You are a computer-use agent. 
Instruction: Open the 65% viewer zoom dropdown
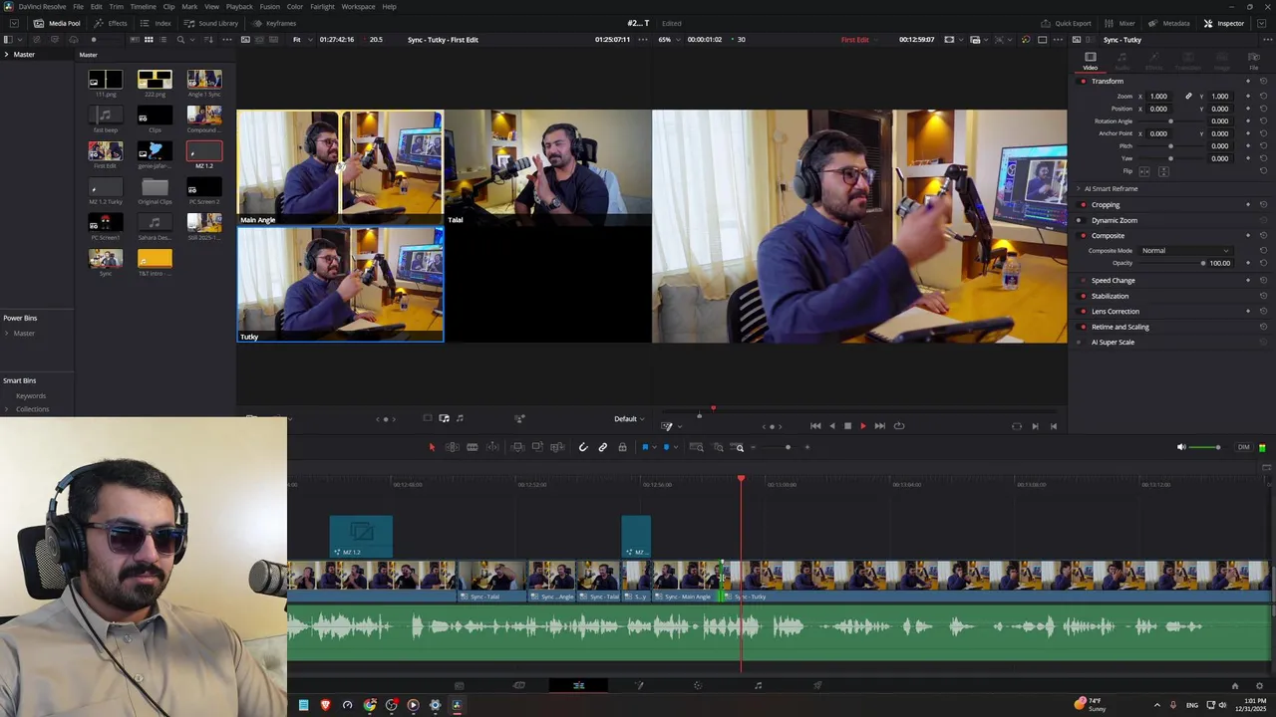click(668, 40)
